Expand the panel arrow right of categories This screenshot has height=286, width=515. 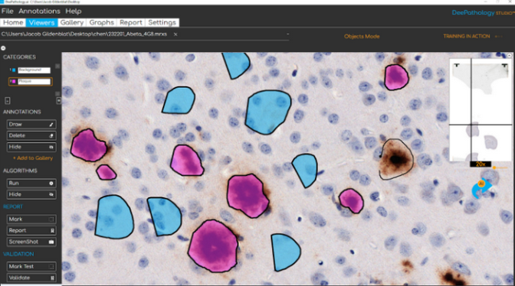pos(58,101)
